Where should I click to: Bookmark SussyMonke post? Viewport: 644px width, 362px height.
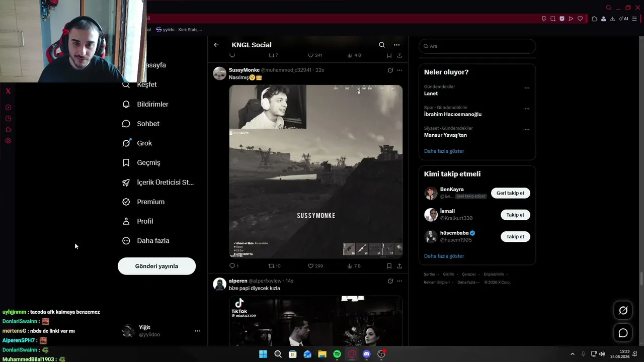click(x=389, y=266)
